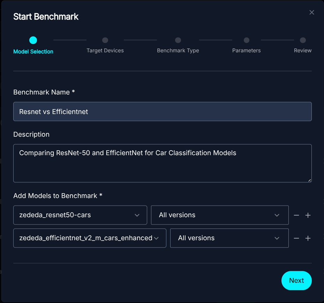Go to the Target Devices step label

click(x=105, y=51)
